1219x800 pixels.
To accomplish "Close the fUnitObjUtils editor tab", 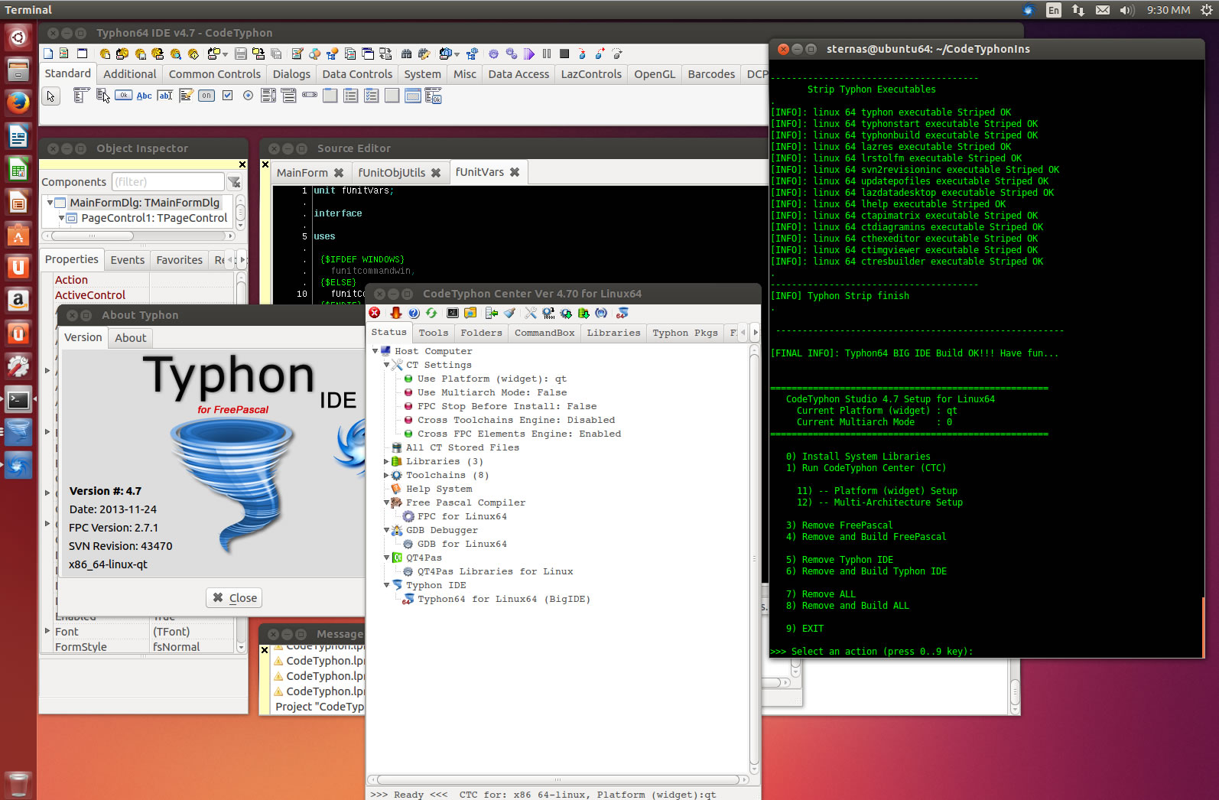I will tap(436, 173).
